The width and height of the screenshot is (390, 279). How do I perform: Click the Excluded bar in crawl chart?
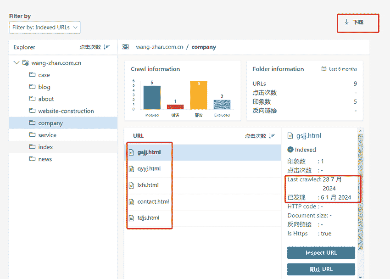pos(222,105)
